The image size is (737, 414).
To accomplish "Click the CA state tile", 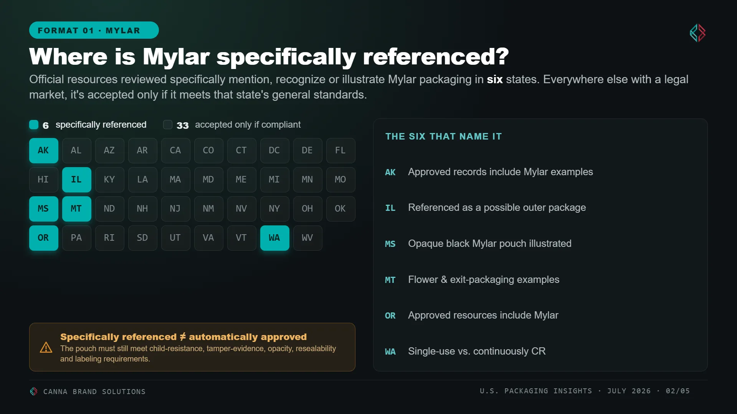I will (176, 151).
